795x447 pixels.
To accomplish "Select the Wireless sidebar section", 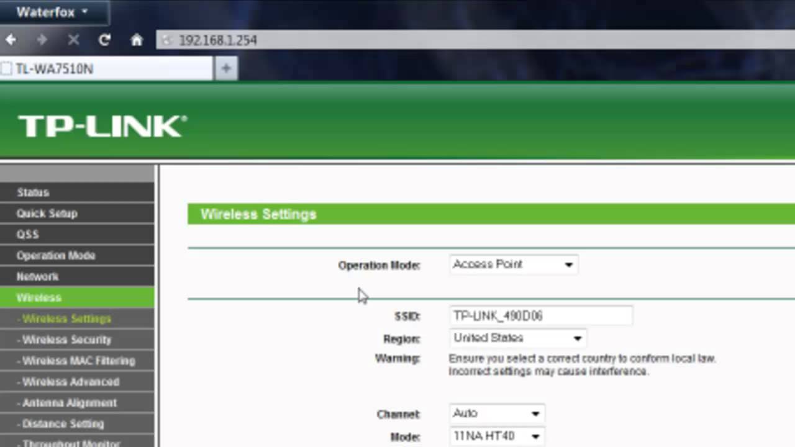I will pyautogui.click(x=77, y=298).
